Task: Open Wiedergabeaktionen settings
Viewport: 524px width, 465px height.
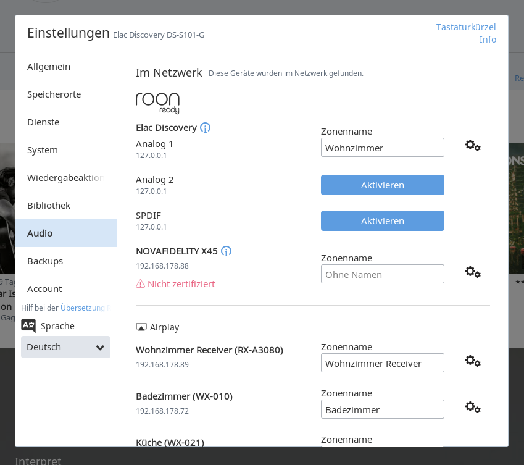Action: tap(66, 177)
